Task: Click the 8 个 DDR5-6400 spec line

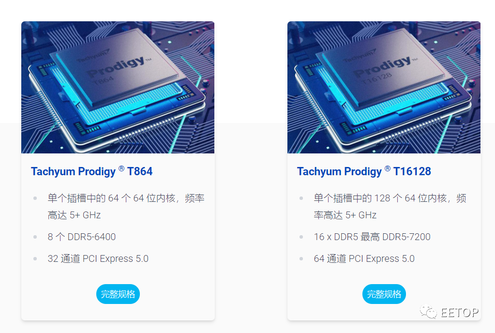Action: [x=82, y=237]
